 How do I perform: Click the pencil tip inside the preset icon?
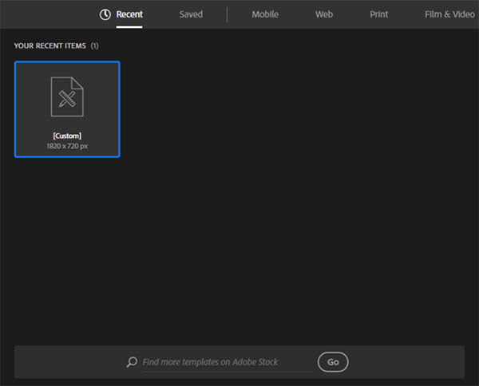(61, 104)
